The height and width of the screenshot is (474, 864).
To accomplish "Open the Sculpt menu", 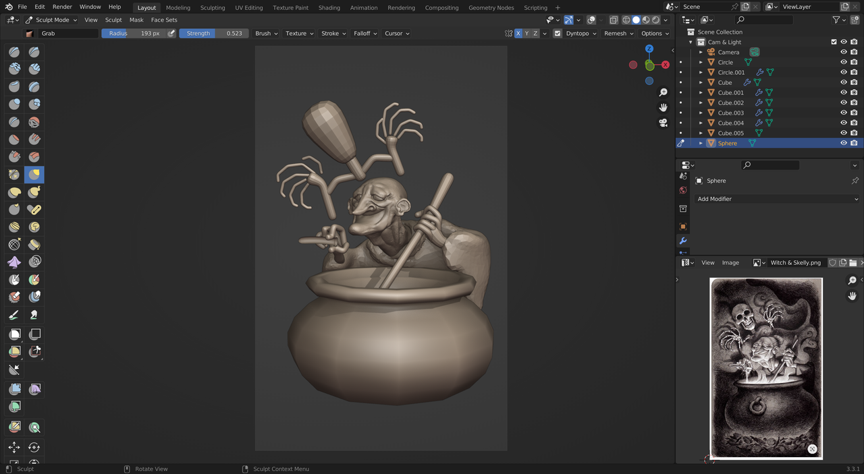I will tap(113, 20).
